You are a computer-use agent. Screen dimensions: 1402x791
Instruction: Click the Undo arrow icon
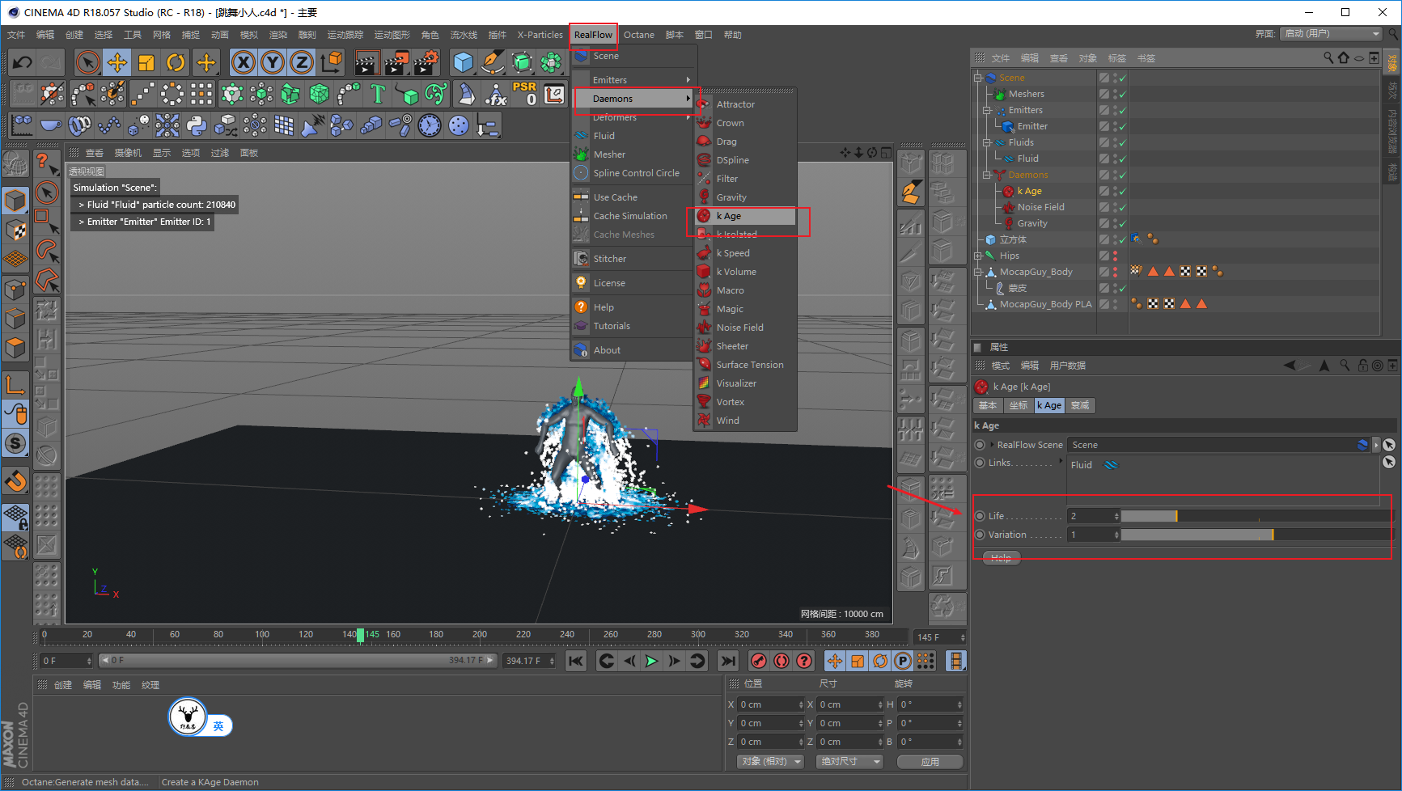coord(22,62)
